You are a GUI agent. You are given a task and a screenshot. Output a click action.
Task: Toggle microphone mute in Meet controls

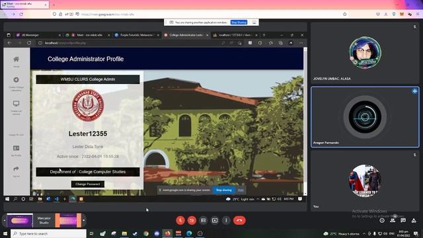coord(180,220)
